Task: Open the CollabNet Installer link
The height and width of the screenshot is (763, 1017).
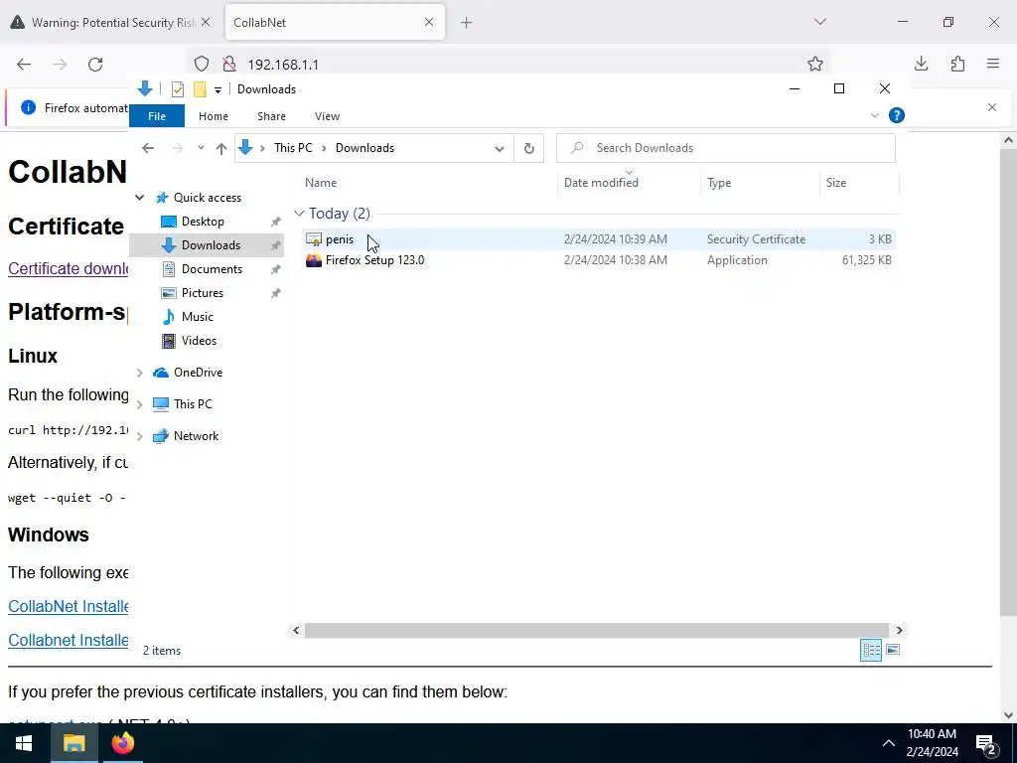Action: point(69,607)
